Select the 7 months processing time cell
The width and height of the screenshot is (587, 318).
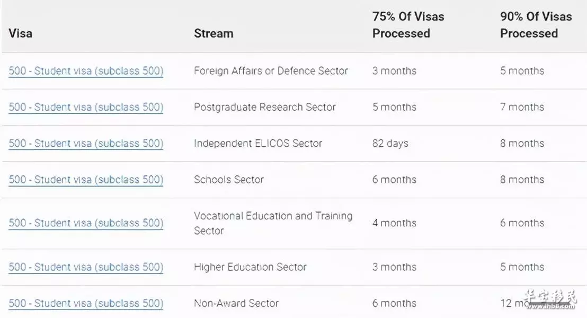click(522, 107)
